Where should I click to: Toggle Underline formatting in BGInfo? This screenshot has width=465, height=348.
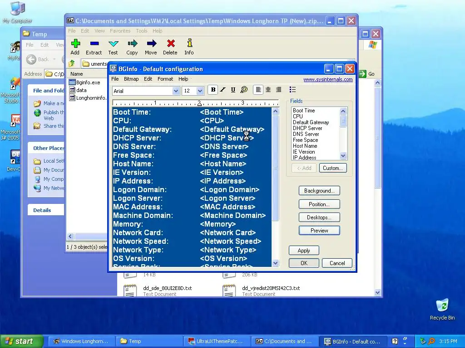point(233,90)
